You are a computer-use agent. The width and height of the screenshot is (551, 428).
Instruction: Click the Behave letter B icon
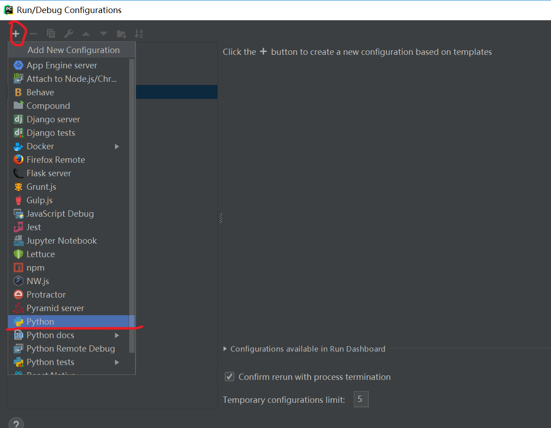pyautogui.click(x=18, y=92)
